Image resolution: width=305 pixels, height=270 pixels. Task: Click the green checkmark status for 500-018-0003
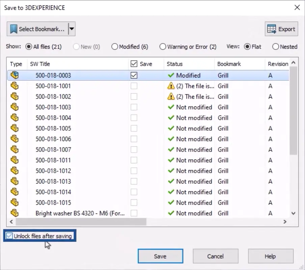[171, 75]
